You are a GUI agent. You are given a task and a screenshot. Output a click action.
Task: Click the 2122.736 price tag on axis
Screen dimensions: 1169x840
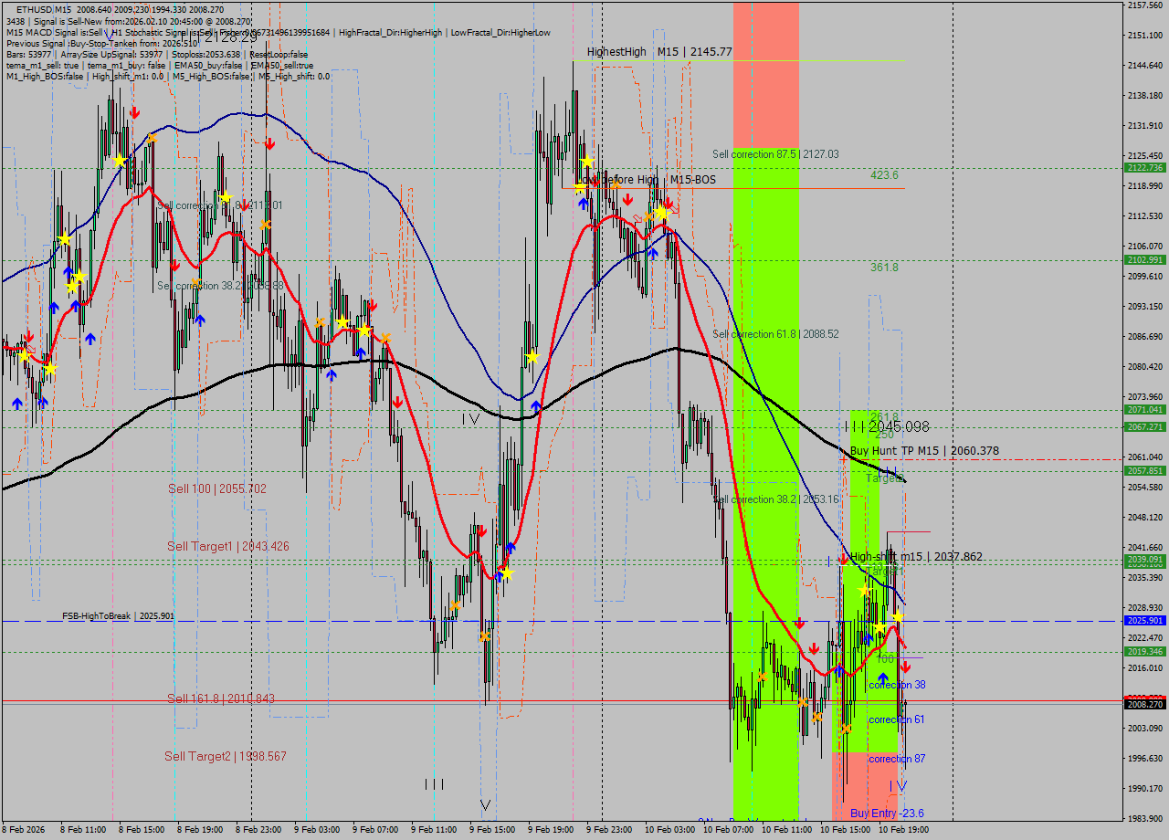1145,168
